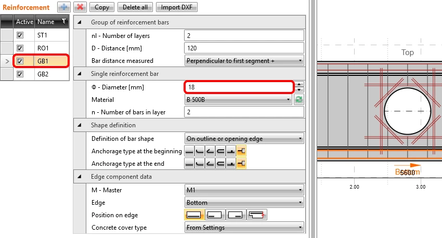Disable the Active checkbox for GB2
The width and height of the screenshot is (442, 238).
20,74
